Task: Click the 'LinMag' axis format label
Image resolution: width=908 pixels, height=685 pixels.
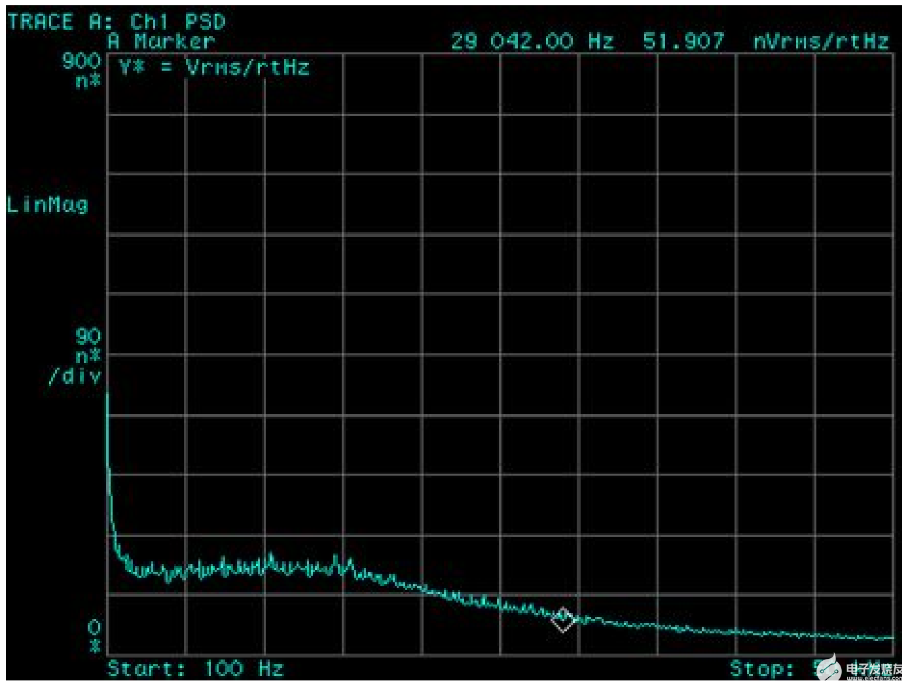Action: (x=47, y=205)
